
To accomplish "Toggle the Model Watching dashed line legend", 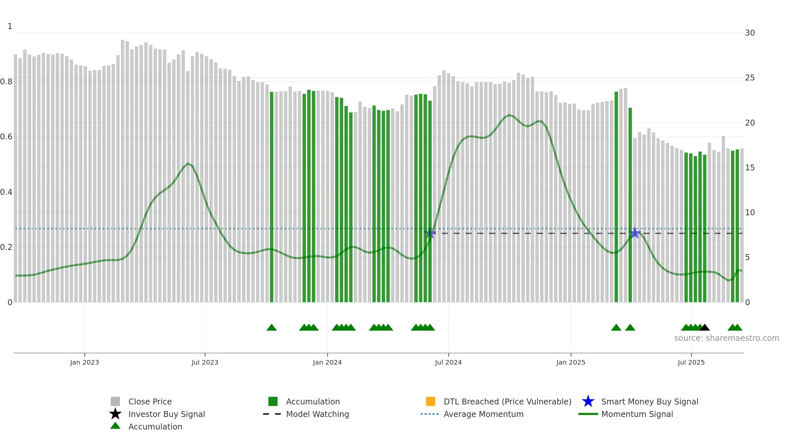I will (x=306, y=414).
